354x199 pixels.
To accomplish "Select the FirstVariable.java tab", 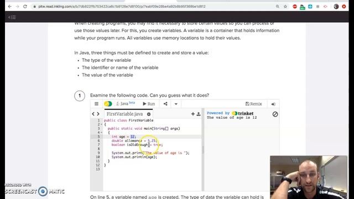I will coord(124,114).
